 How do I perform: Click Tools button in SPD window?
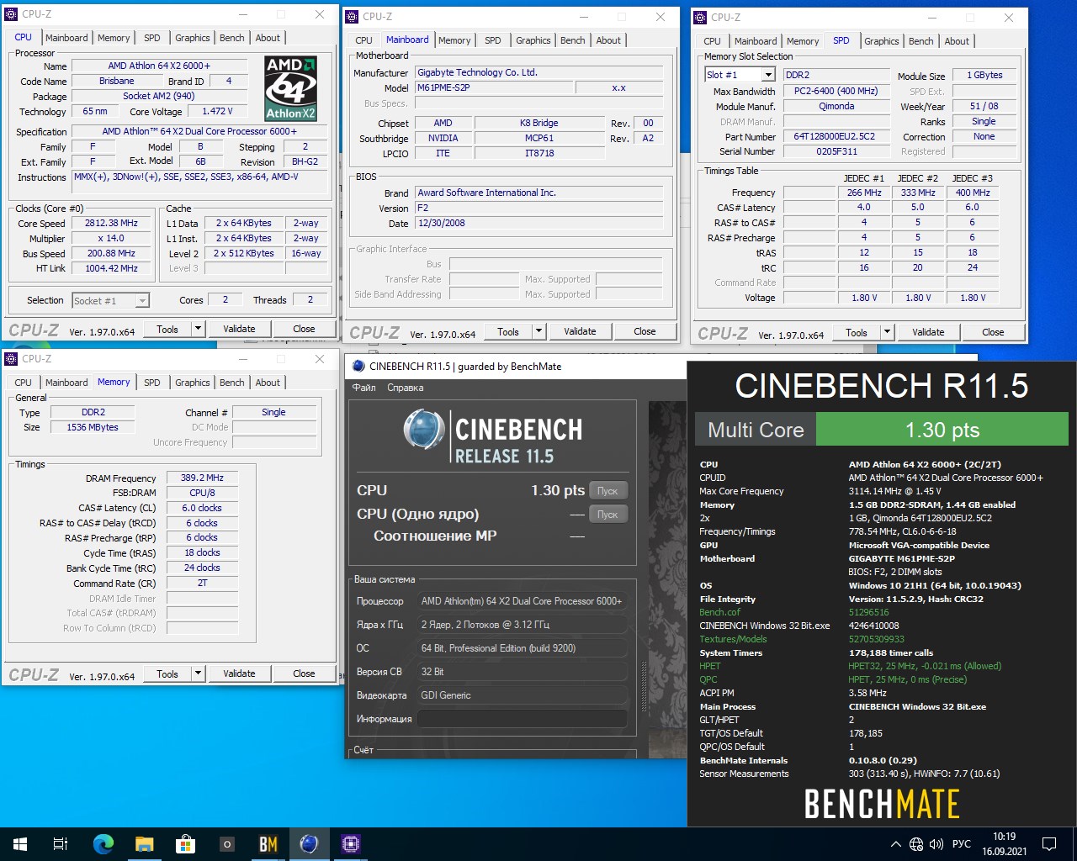click(x=856, y=332)
